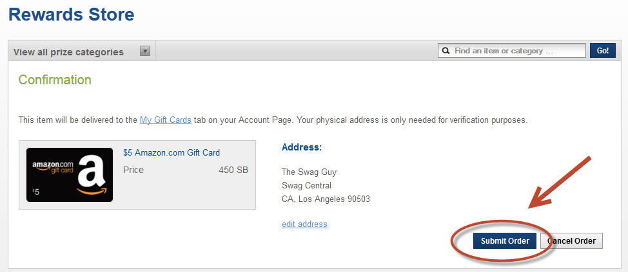This screenshot has width=628, height=272.
Task: Submit the order with Submit Order button
Action: tap(505, 241)
